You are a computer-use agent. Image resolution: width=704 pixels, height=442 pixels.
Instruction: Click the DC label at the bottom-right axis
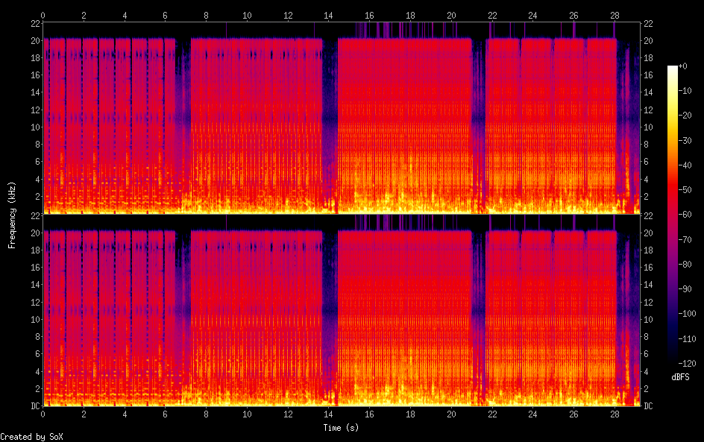coord(648,406)
